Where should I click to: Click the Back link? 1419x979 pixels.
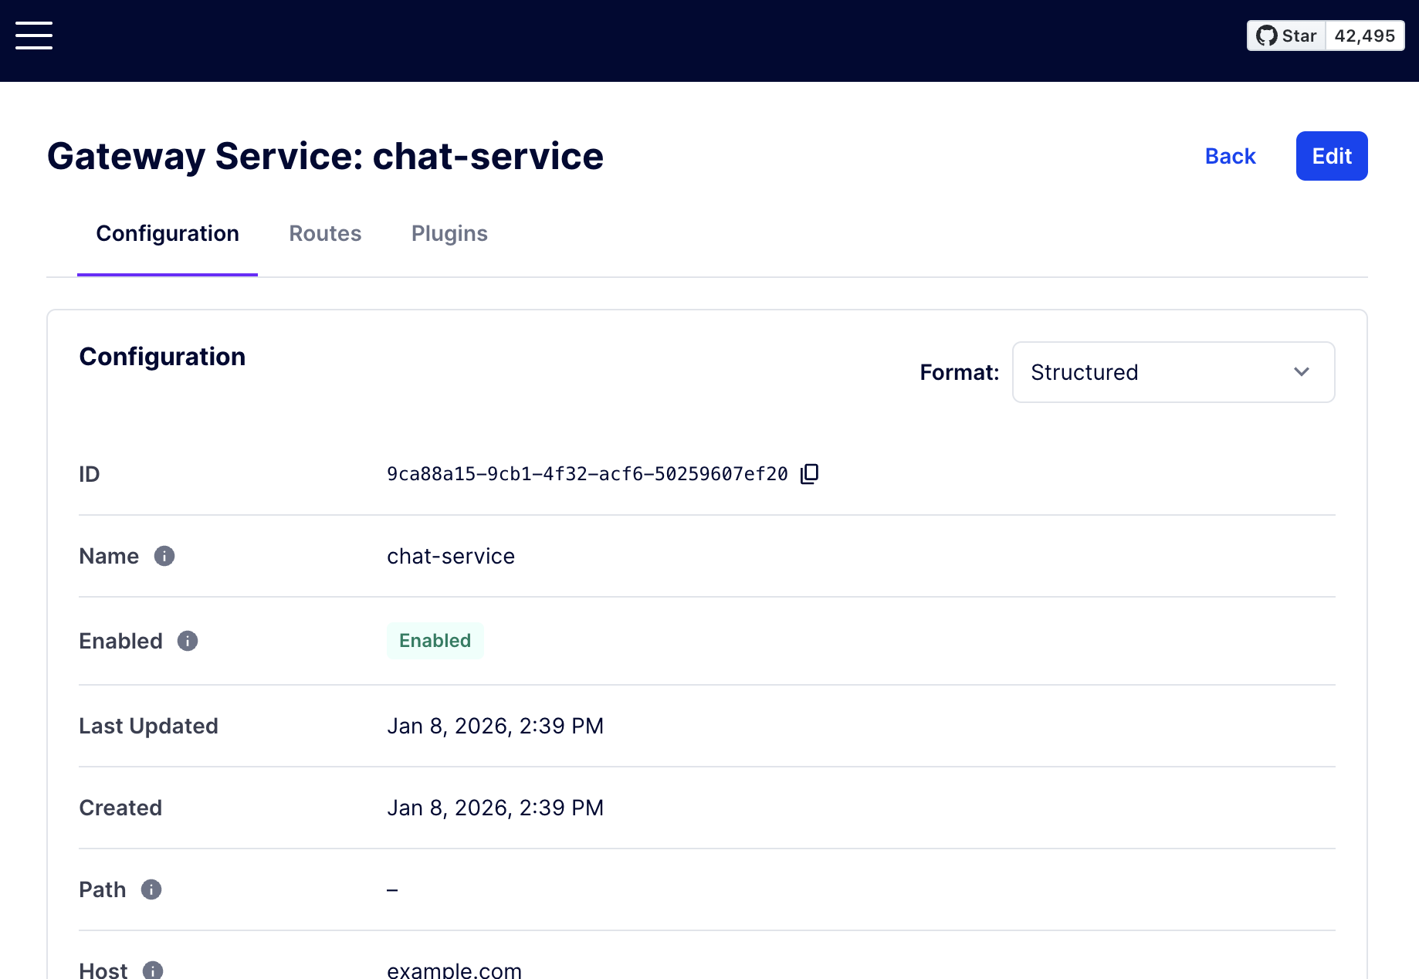click(x=1230, y=156)
